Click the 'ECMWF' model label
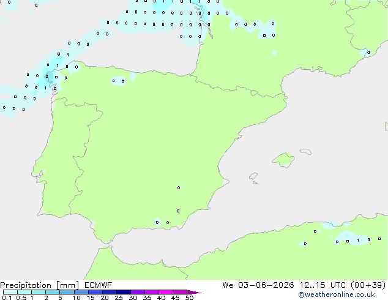388x300 pixels. (x=99, y=285)
